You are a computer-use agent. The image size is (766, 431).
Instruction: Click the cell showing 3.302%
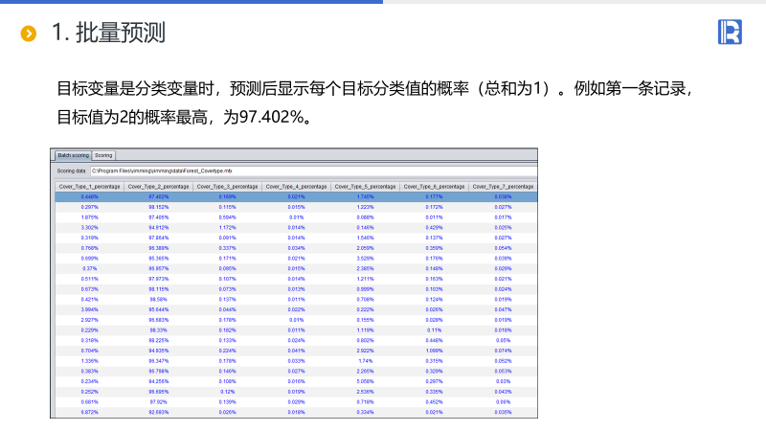tap(89, 228)
